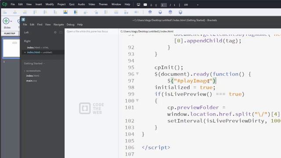Click the cpInit(); code on line 95
281x158 pixels.
coord(169,67)
